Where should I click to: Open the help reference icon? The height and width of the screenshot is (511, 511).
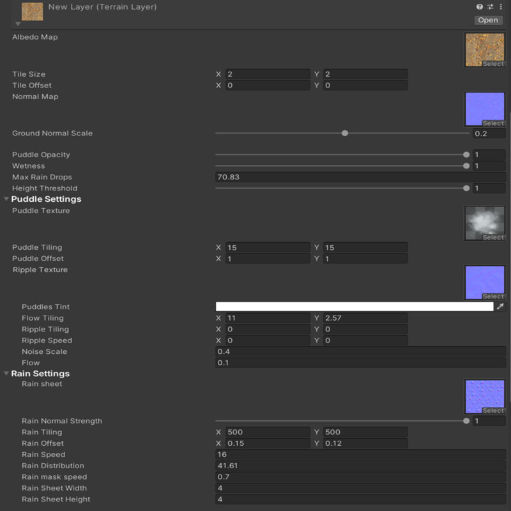click(480, 6)
